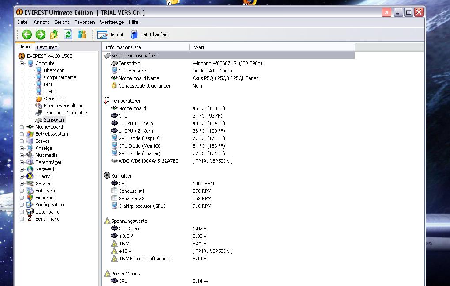Select the DMI tree item
This screenshot has height=286, width=450.
[x=48, y=84]
